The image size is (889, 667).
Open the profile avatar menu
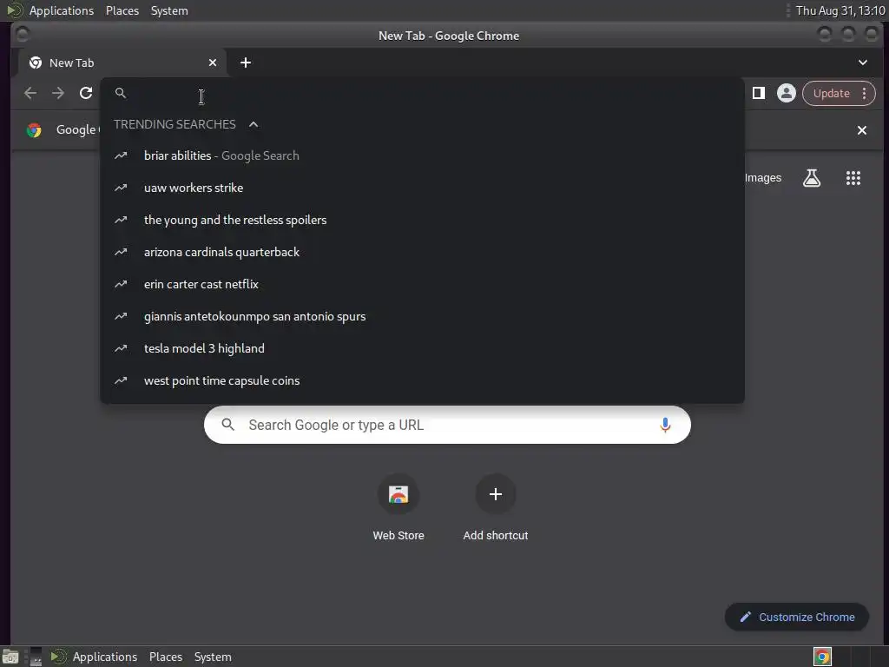pyautogui.click(x=787, y=93)
